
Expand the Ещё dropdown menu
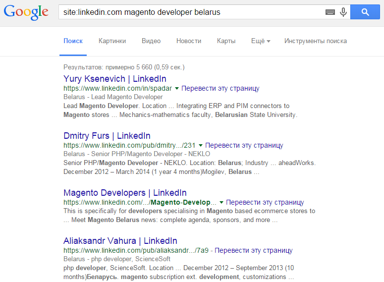pos(260,41)
